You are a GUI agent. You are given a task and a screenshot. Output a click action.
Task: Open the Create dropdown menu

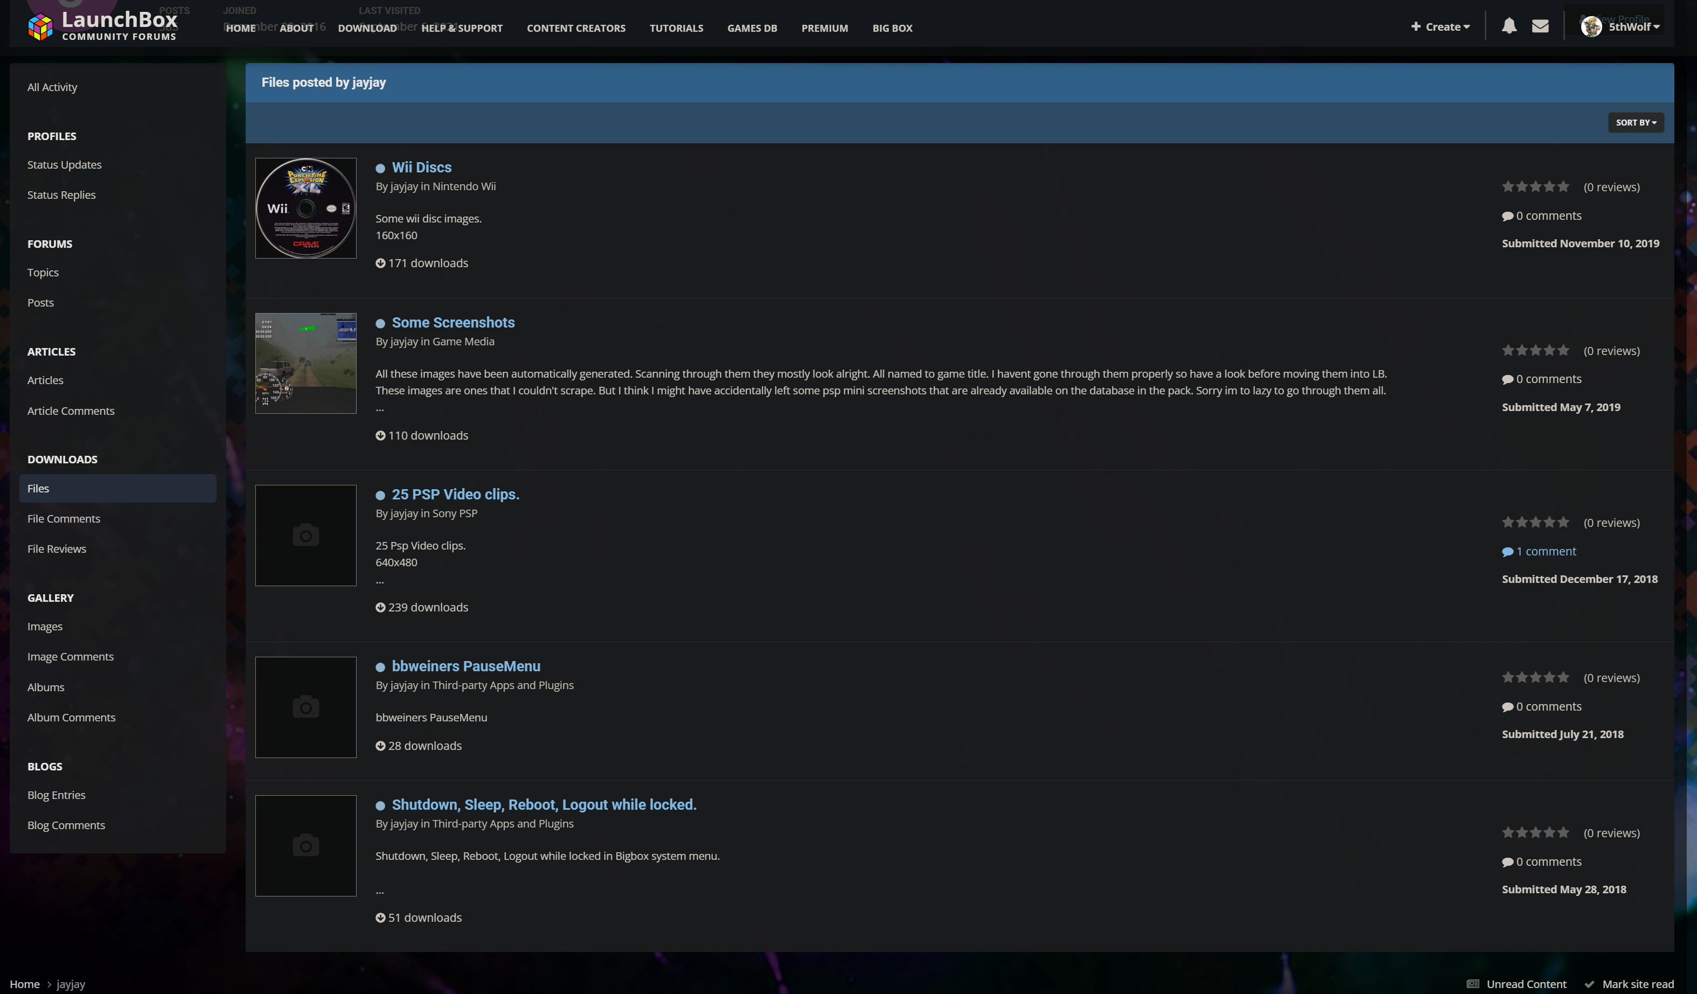pos(1439,27)
